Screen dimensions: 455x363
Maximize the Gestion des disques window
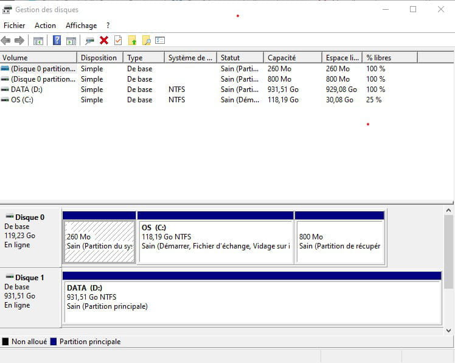pyautogui.click(x=413, y=9)
